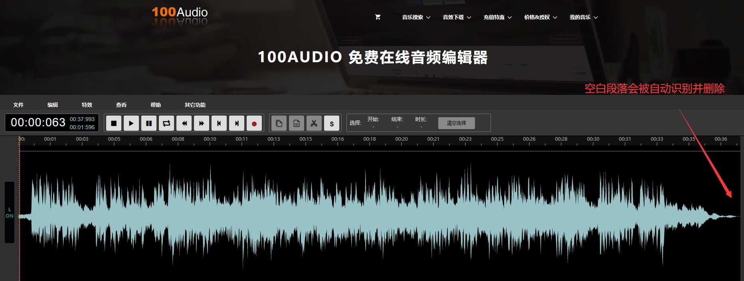Open the 文件 menu
744x281 pixels.
[18, 105]
